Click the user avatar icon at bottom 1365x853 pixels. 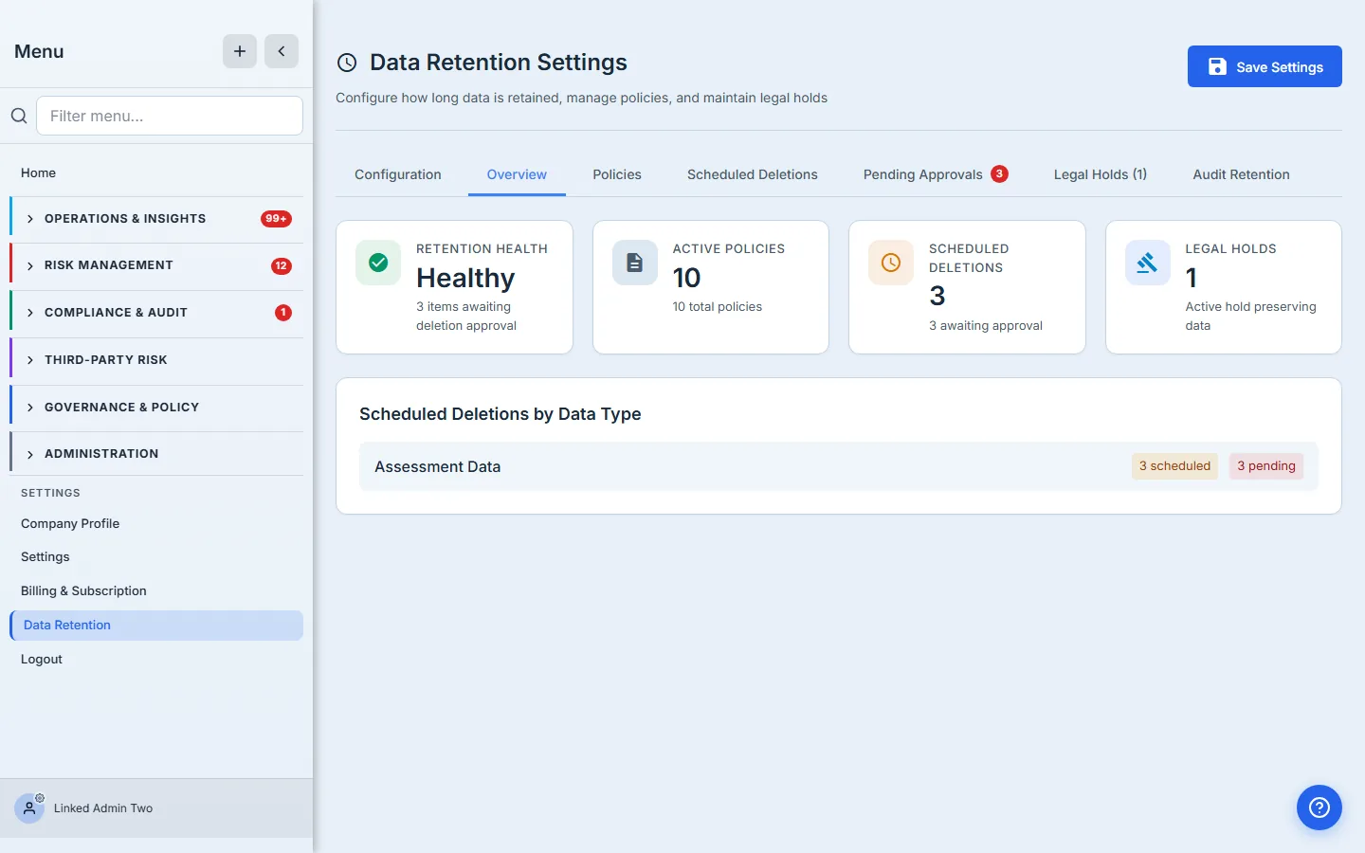pyautogui.click(x=29, y=808)
